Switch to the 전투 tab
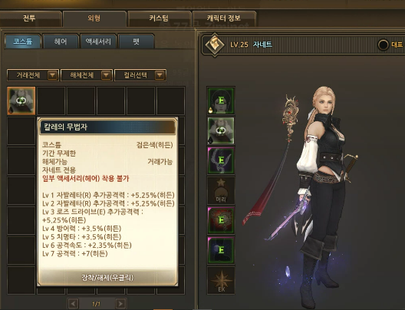 pyautogui.click(x=31, y=18)
